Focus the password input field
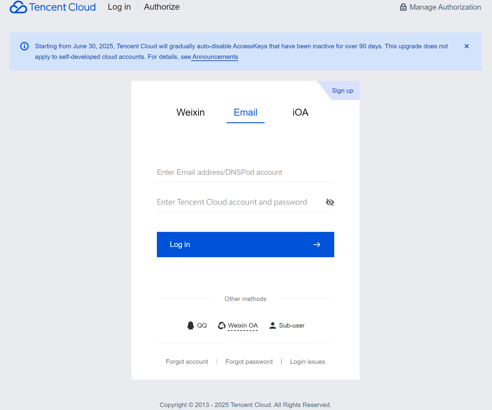 tap(238, 202)
